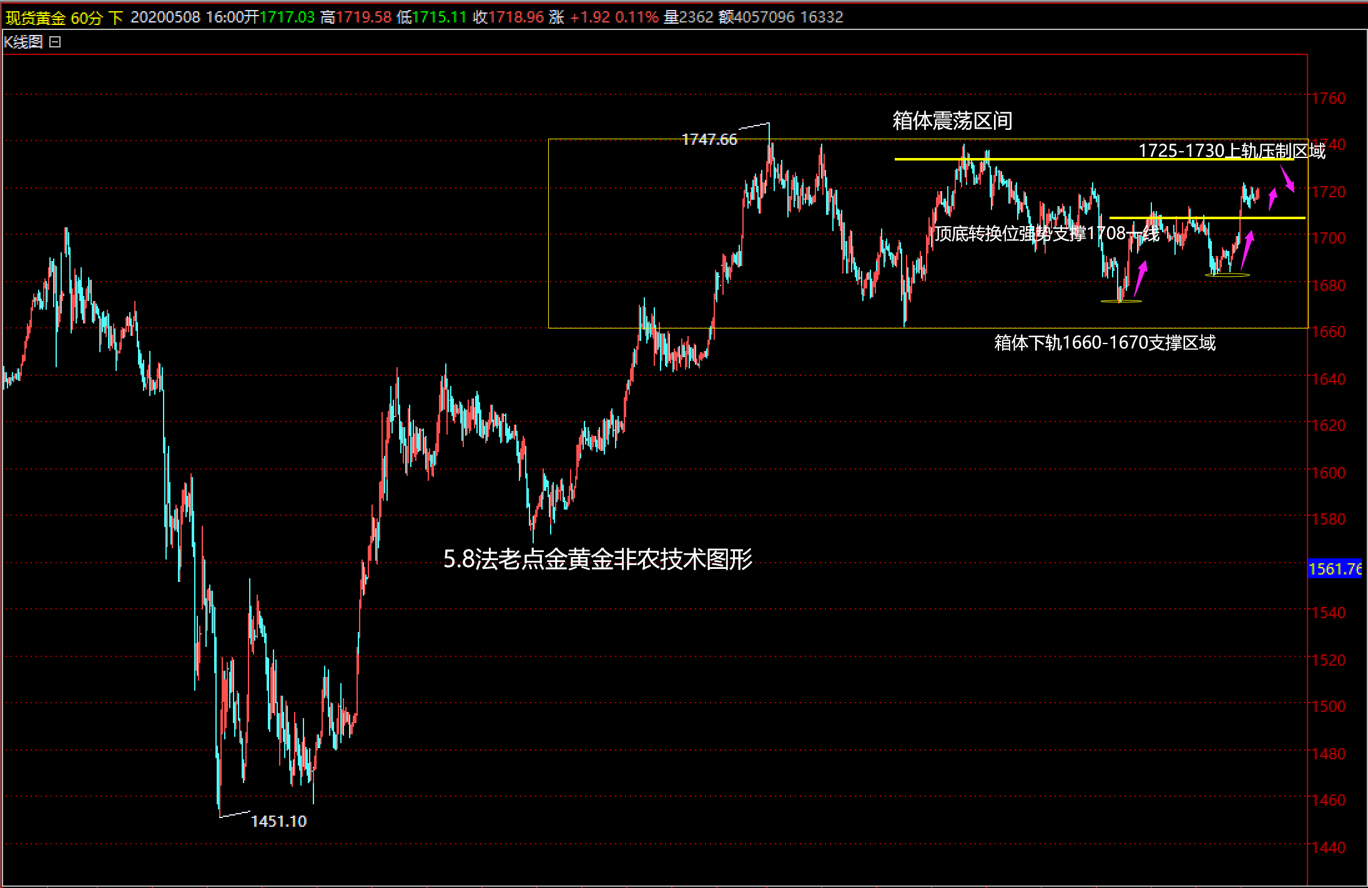Collapse the K线图 panel box
The image size is (1368, 888).
click(55, 42)
